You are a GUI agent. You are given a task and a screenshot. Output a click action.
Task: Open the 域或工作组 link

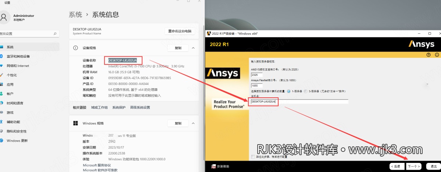tap(100, 108)
